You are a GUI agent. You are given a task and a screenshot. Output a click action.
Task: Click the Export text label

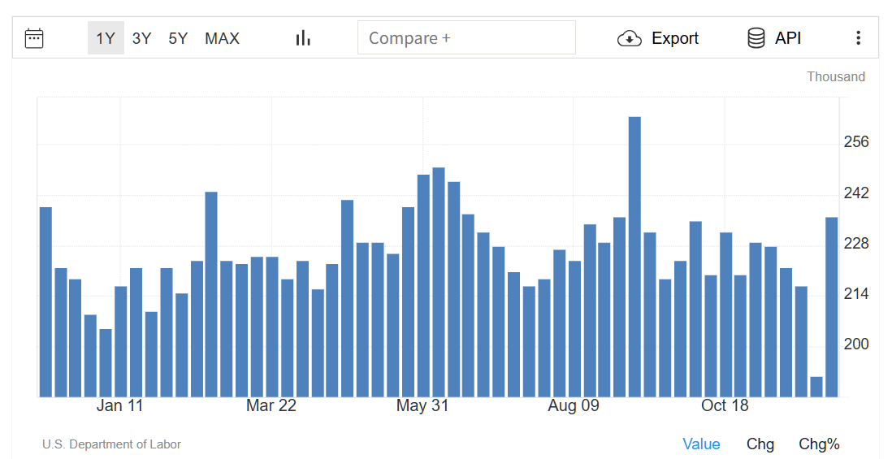[x=675, y=38]
